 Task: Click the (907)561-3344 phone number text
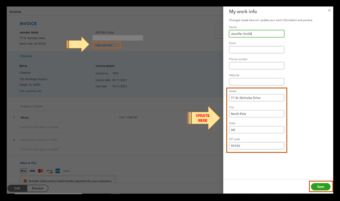104,33
